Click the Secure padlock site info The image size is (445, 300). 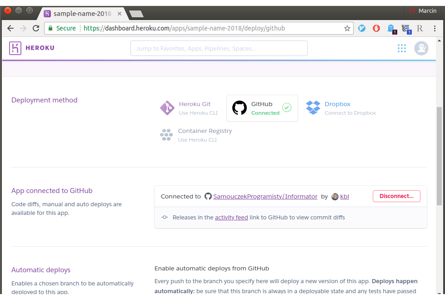point(62,28)
